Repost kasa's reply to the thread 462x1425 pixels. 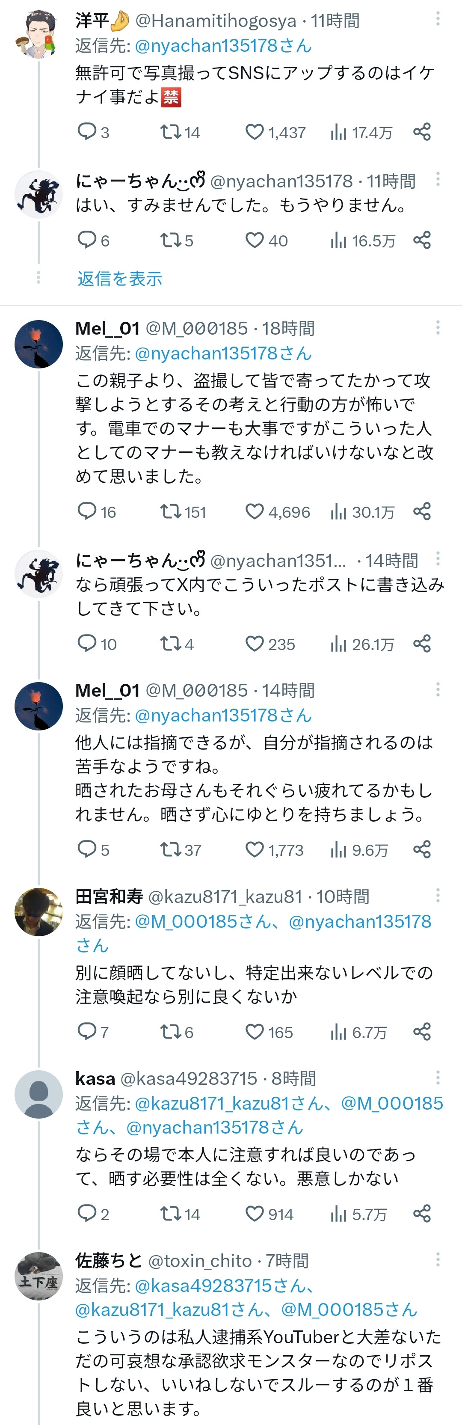point(169,1214)
